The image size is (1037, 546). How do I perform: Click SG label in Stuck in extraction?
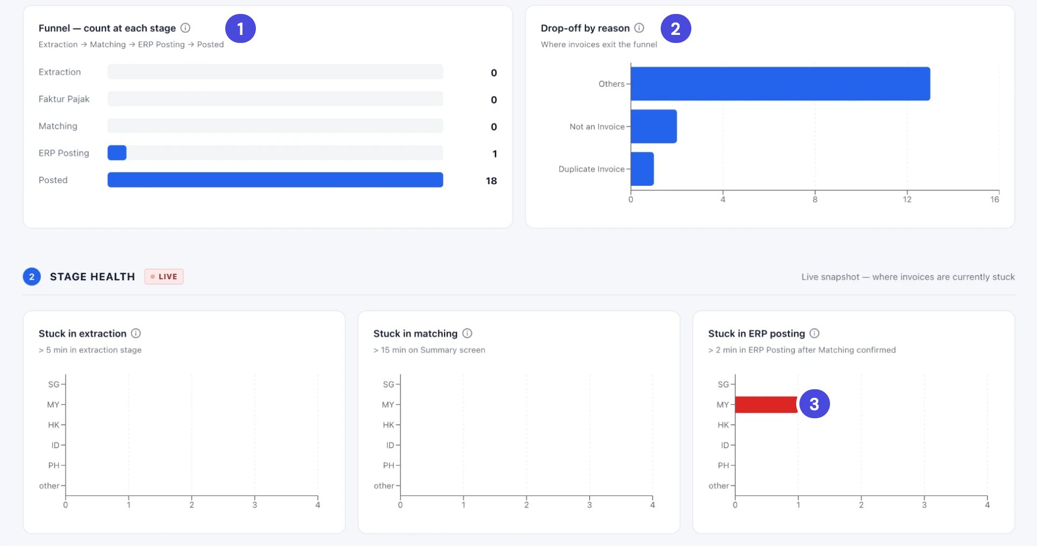54,384
